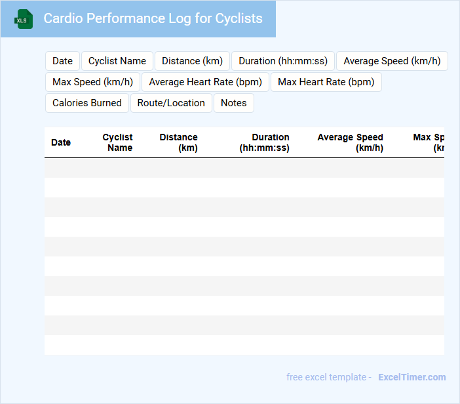Click the Date tag button

coord(62,61)
